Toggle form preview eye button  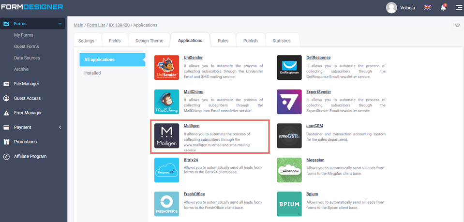pos(457,25)
